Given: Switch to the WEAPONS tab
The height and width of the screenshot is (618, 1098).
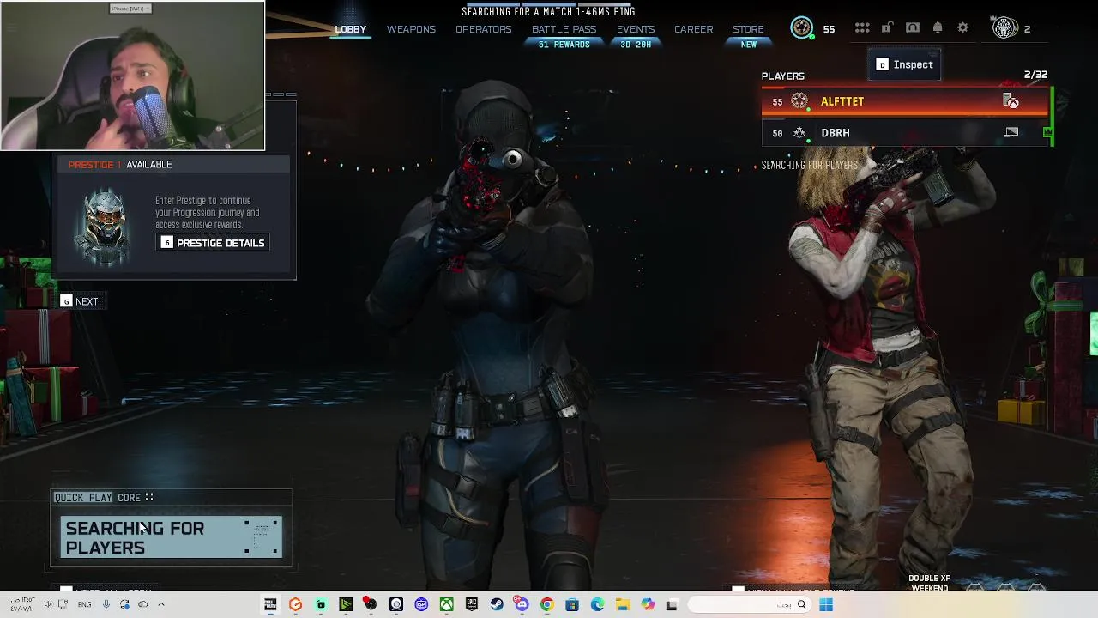Looking at the screenshot, I should [x=411, y=29].
